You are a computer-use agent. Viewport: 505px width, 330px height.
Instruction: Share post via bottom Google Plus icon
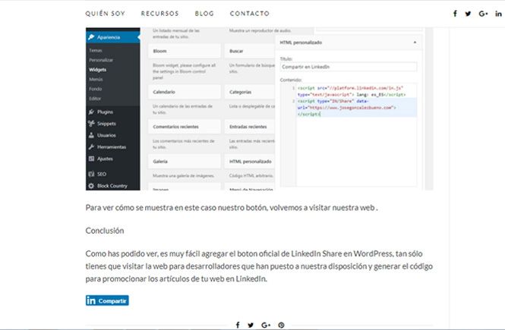(266, 325)
